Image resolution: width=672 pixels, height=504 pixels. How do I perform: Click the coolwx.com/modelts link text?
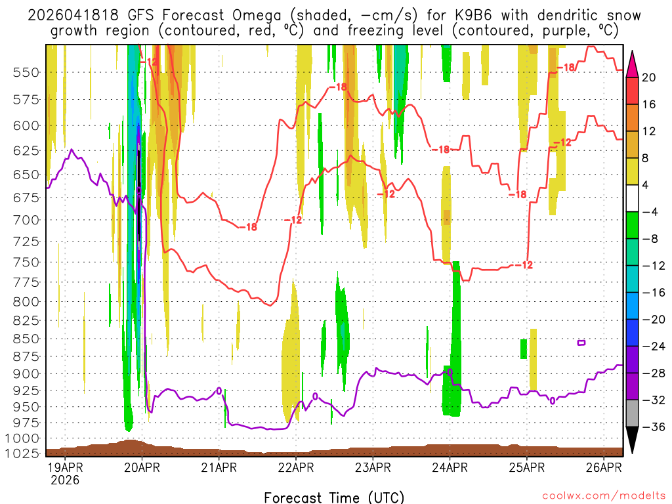pos(604,496)
